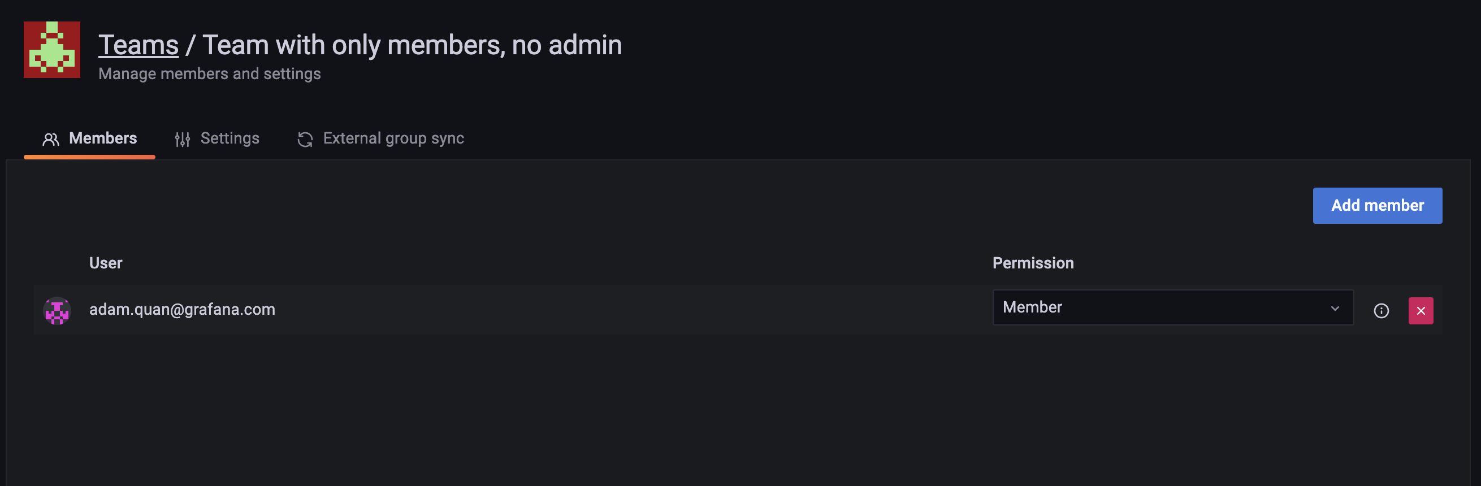This screenshot has width=1481, height=486.
Task: Select the User column header
Action: point(106,263)
